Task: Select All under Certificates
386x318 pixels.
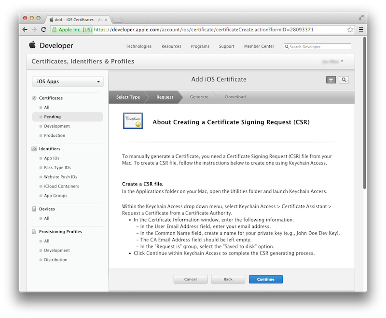Action: (x=46, y=107)
